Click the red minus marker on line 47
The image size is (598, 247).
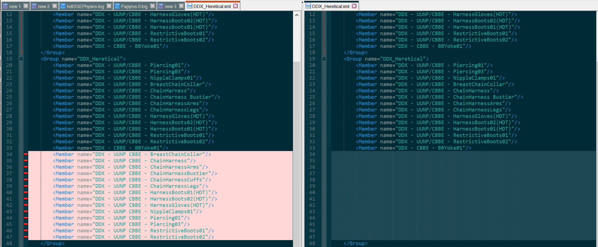[x=26, y=237]
